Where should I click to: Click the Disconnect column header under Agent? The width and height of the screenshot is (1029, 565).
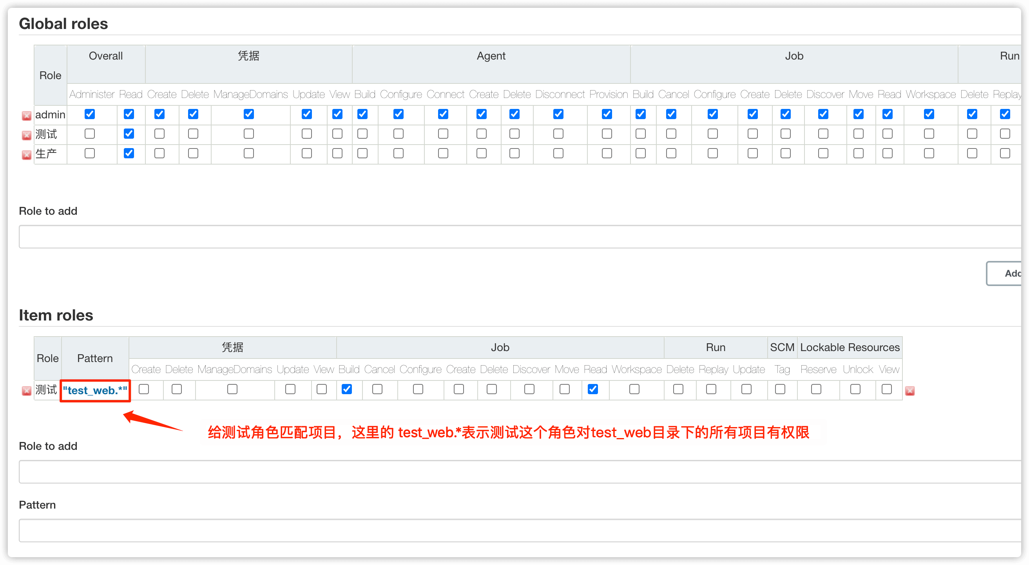click(x=560, y=95)
